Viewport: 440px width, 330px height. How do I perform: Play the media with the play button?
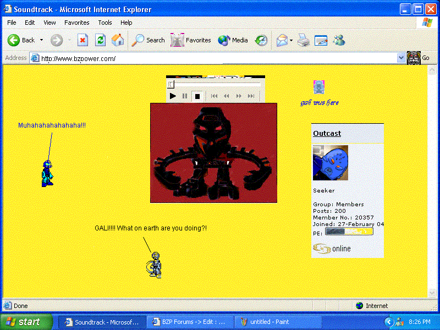[x=173, y=96]
